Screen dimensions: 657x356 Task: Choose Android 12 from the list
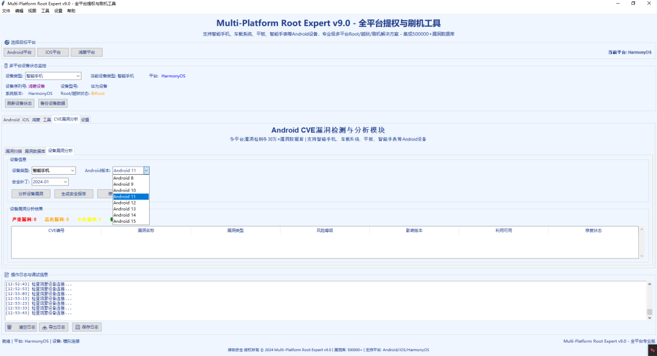pos(131,203)
